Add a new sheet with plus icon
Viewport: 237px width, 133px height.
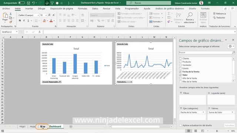click(71, 126)
